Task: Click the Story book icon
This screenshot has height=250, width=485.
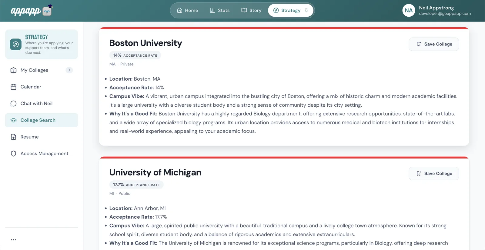Action: 244,10
